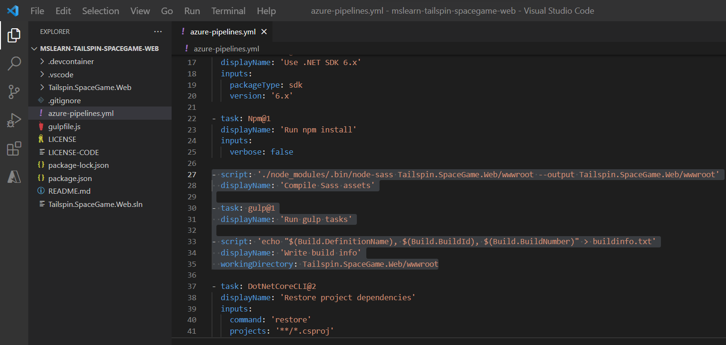
Task: Open the Run menu
Action: tap(192, 11)
